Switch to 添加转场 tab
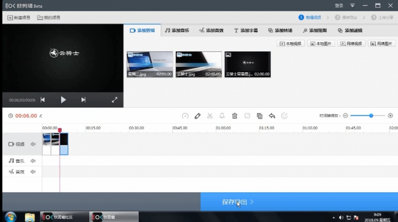 point(280,30)
